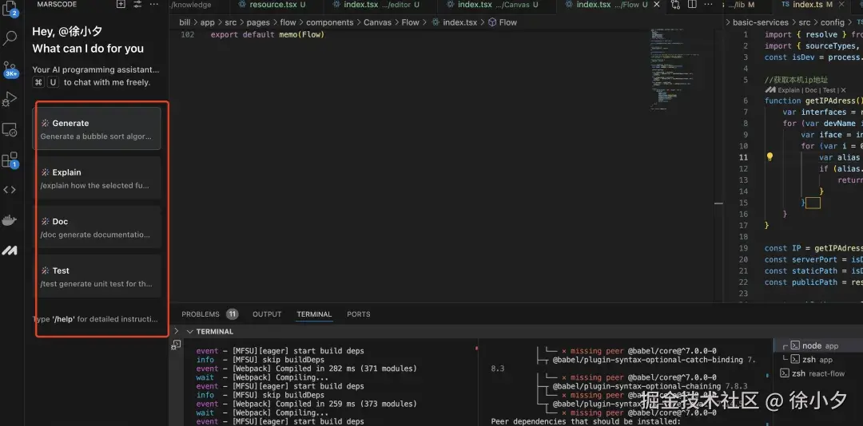Select the index.ts M tab
This screenshot has height=426, width=863.
(x=813, y=5)
